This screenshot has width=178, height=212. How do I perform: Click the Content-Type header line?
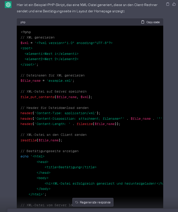(x=60, y=113)
